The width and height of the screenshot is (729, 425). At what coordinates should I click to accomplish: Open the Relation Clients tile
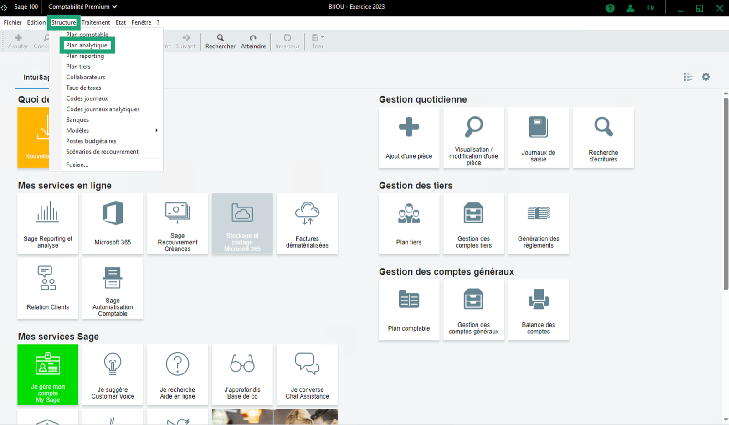[48, 289]
